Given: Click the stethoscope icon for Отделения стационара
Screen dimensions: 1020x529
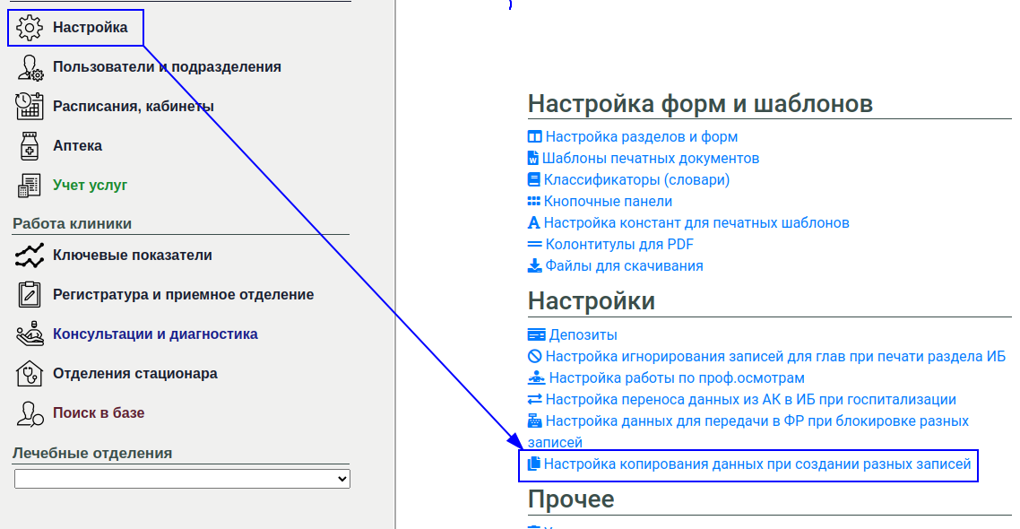Looking at the screenshot, I should coord(30,374).
